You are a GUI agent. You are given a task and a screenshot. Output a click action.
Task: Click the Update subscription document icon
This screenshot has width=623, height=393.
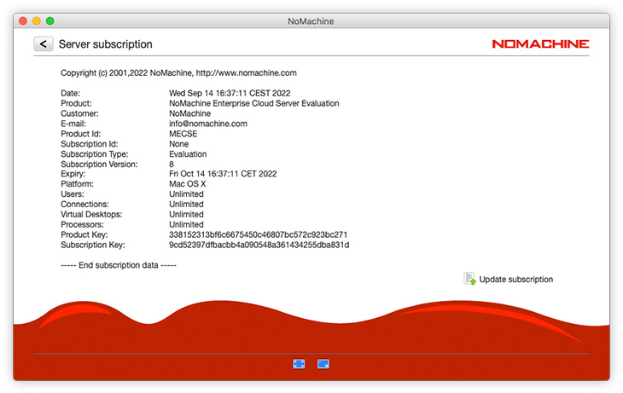(x=469, y=279)
